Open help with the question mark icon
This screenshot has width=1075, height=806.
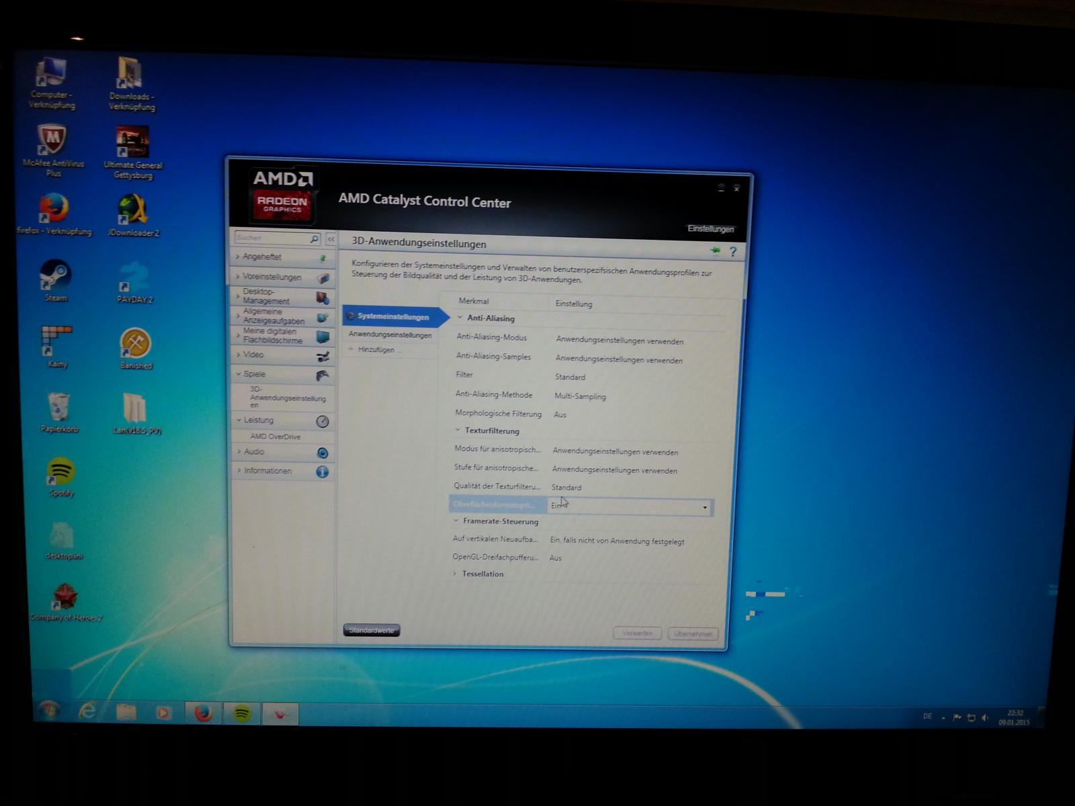733,252
